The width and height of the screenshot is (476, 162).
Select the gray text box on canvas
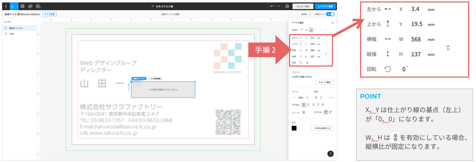click(163, 89)
